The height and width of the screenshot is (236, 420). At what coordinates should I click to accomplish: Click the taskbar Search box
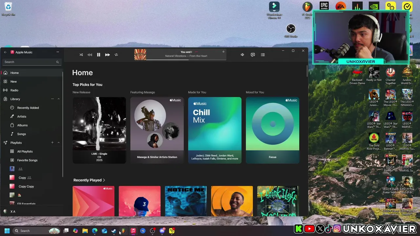tap(37, 231)
